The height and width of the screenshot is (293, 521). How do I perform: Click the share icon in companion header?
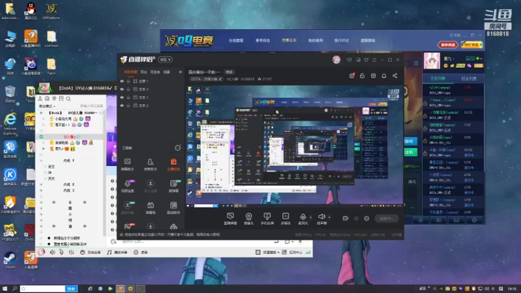[x=395, y=76]
